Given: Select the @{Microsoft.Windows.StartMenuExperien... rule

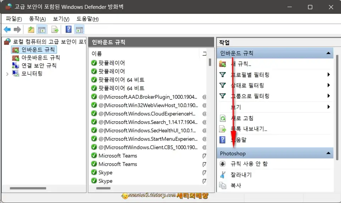Looking at the screenshot, I should point(148,139).
